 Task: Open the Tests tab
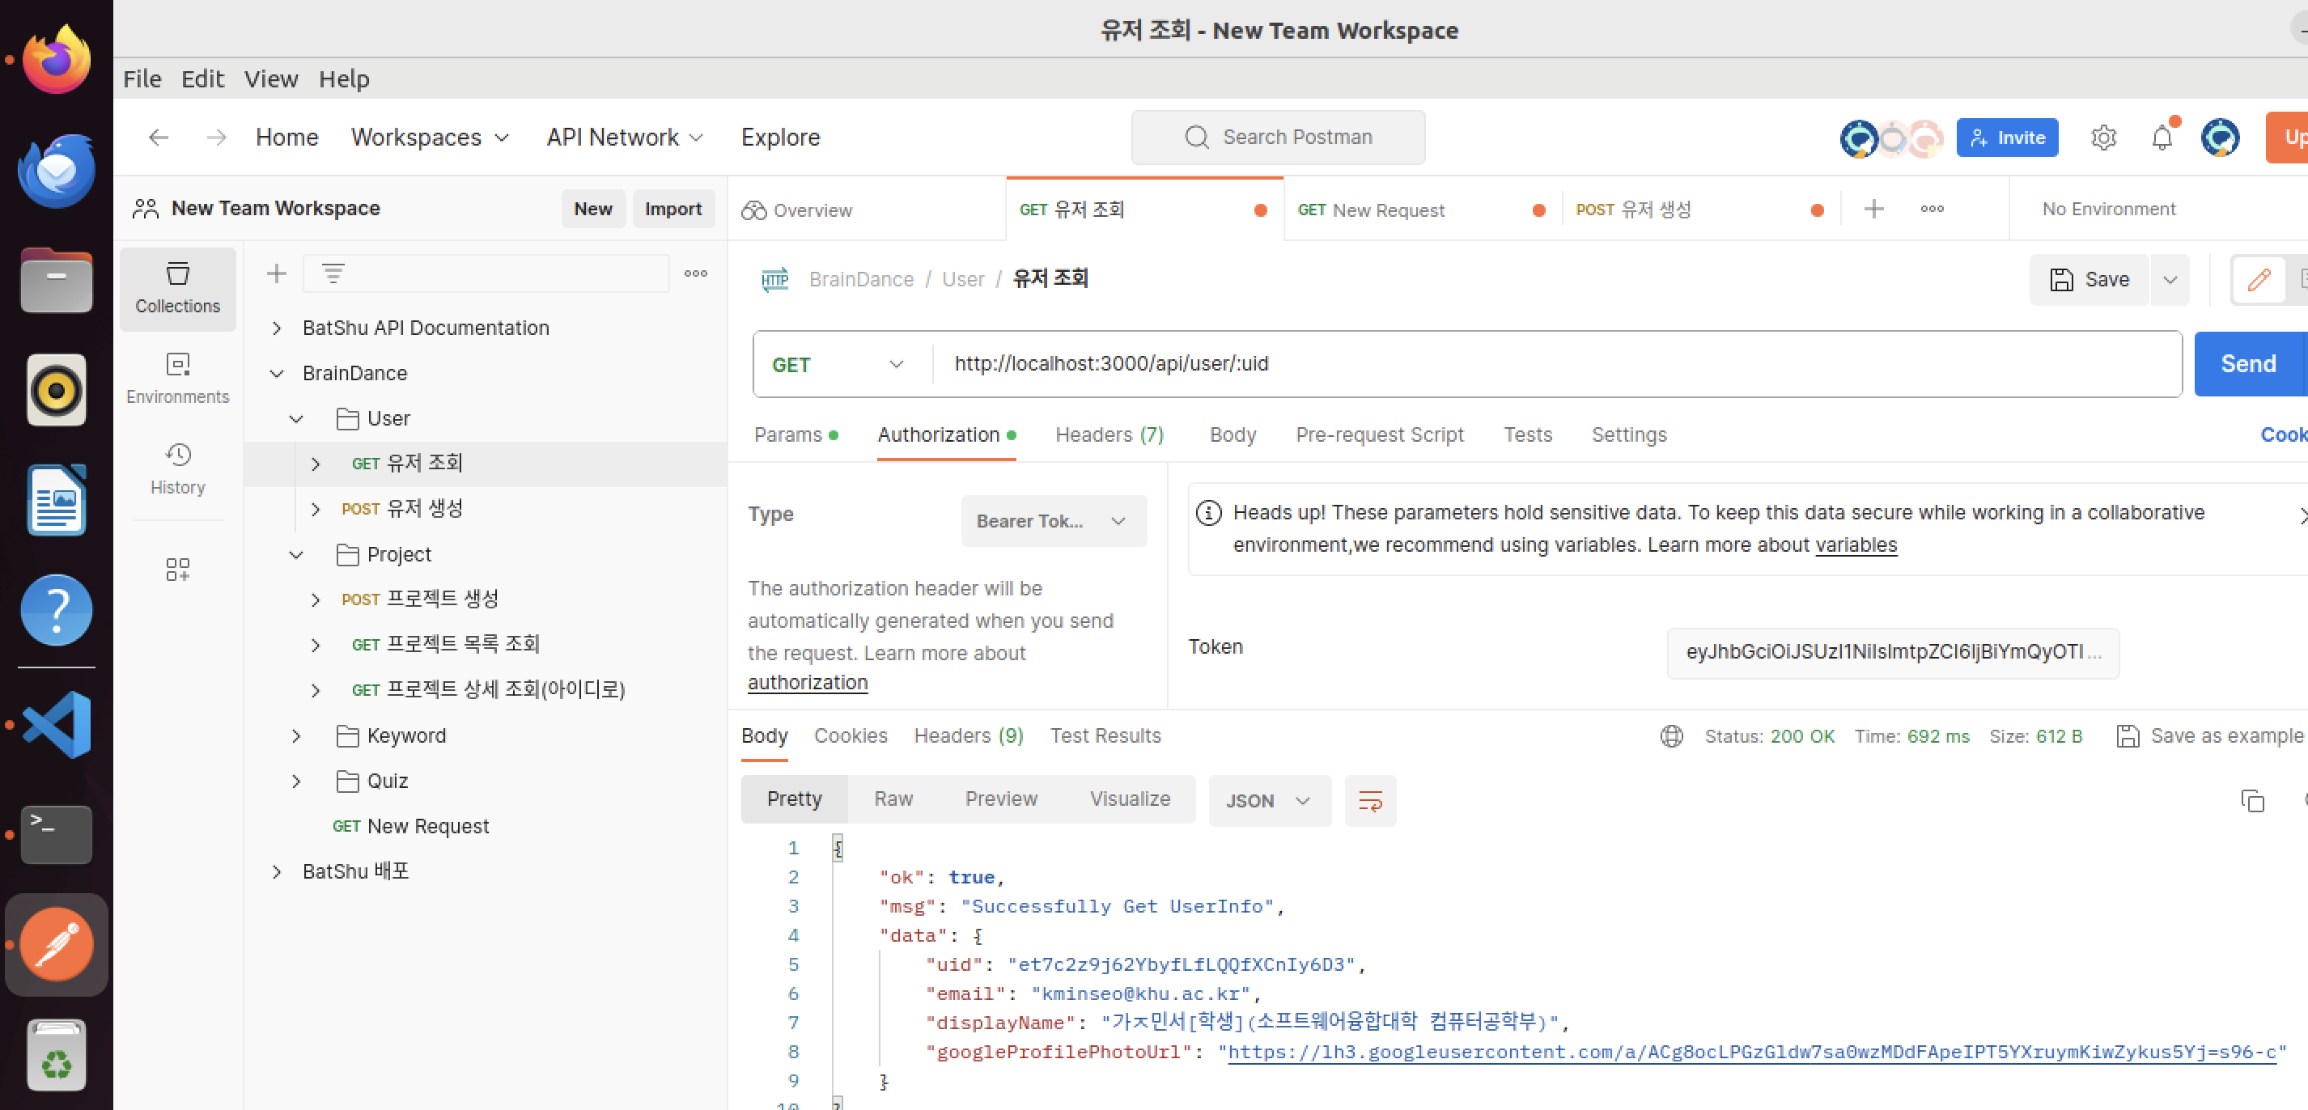1527,434
